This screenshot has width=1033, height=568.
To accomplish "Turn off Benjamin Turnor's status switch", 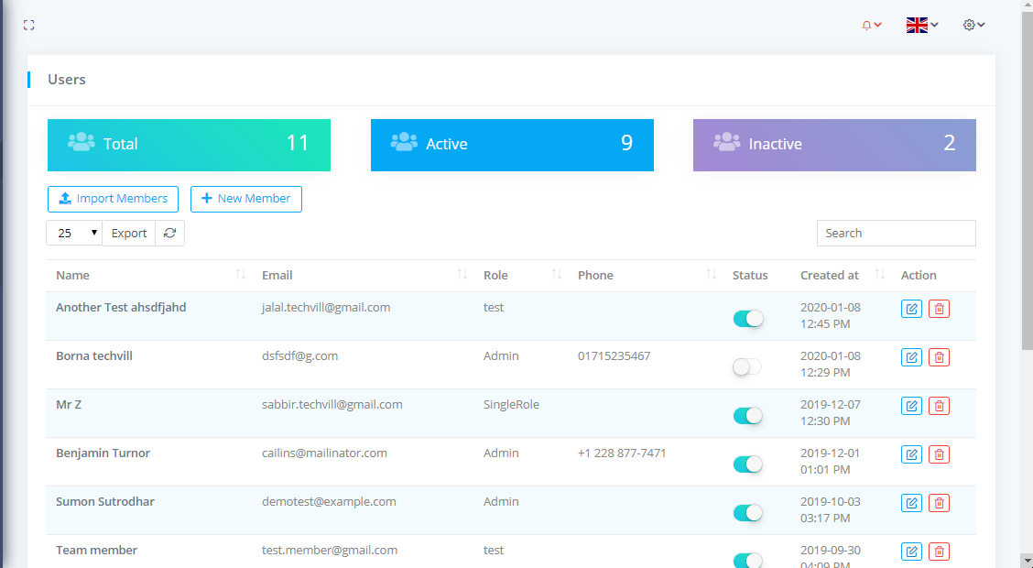I will point(748,464).
